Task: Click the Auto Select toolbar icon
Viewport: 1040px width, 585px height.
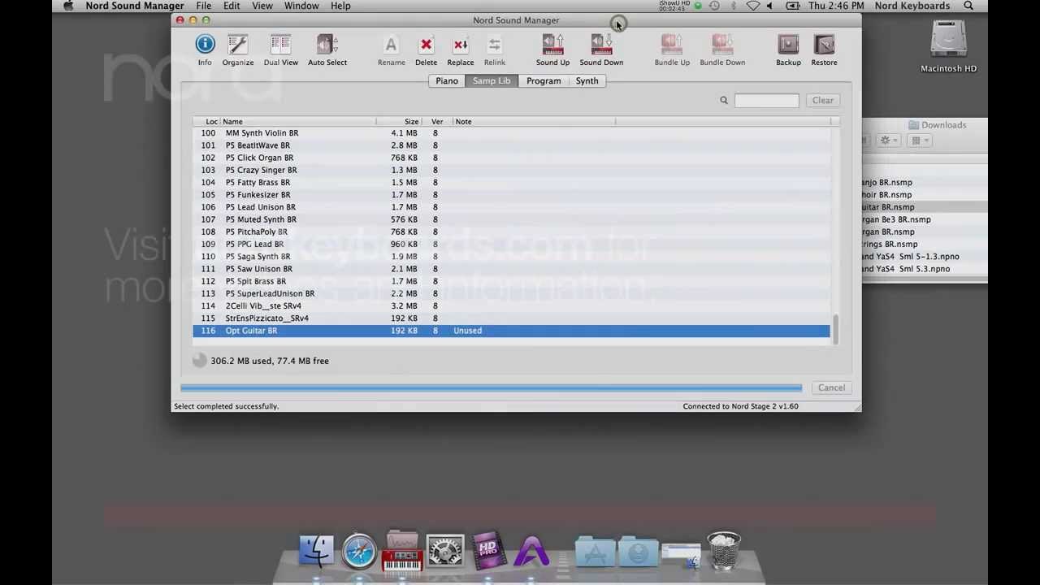Action: [x=327, y=50]
